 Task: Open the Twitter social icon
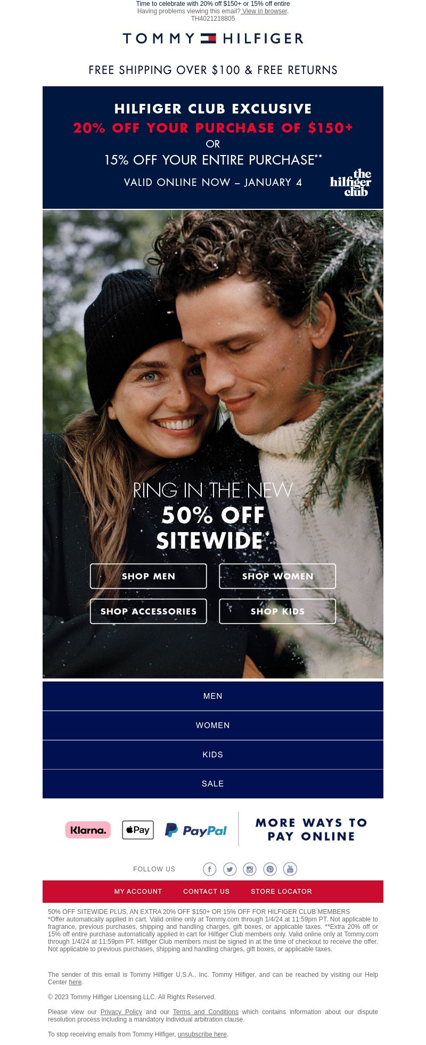coord(230,869)
